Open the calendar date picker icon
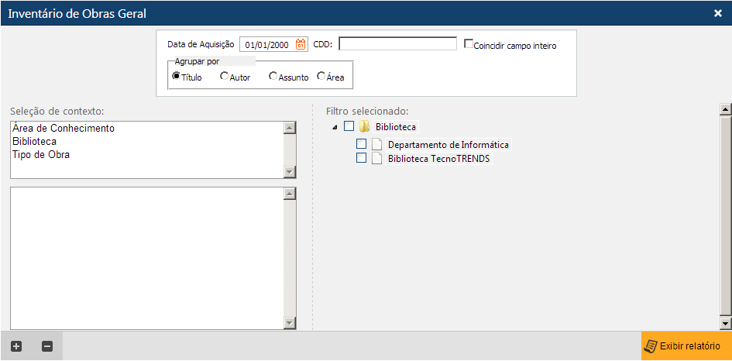The width and height of the screenshot is (732, 361). pyautogui.click(x=301, y=45)
